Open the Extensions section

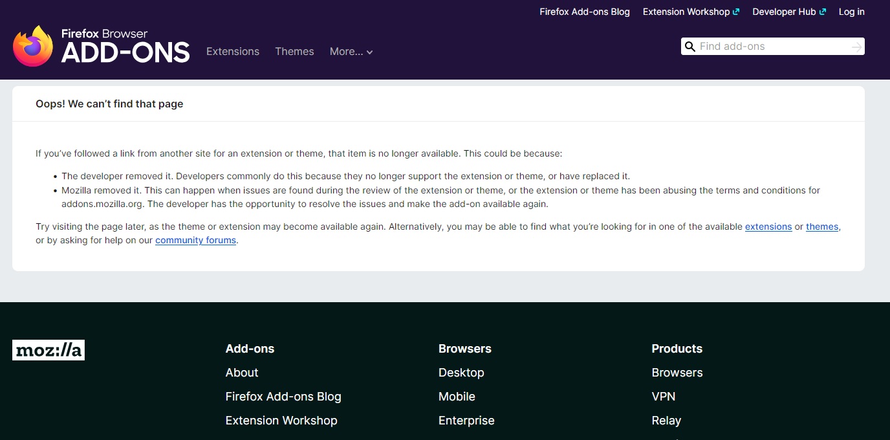click(233, 52)
